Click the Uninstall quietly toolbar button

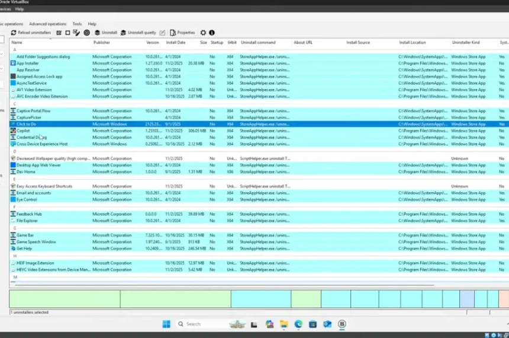click(x=138, y=33)
